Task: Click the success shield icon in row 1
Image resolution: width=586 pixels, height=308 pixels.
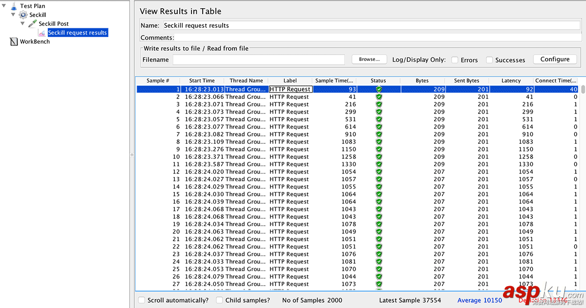Action: (378, 89)
